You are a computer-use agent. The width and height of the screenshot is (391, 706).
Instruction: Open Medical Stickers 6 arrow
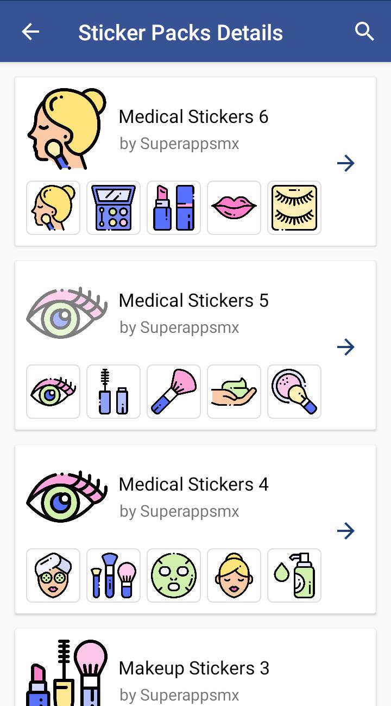[x=346, y=163]
